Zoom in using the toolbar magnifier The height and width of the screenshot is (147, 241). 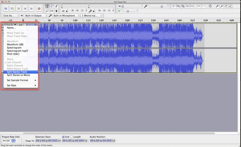click(x=217, y=6)
